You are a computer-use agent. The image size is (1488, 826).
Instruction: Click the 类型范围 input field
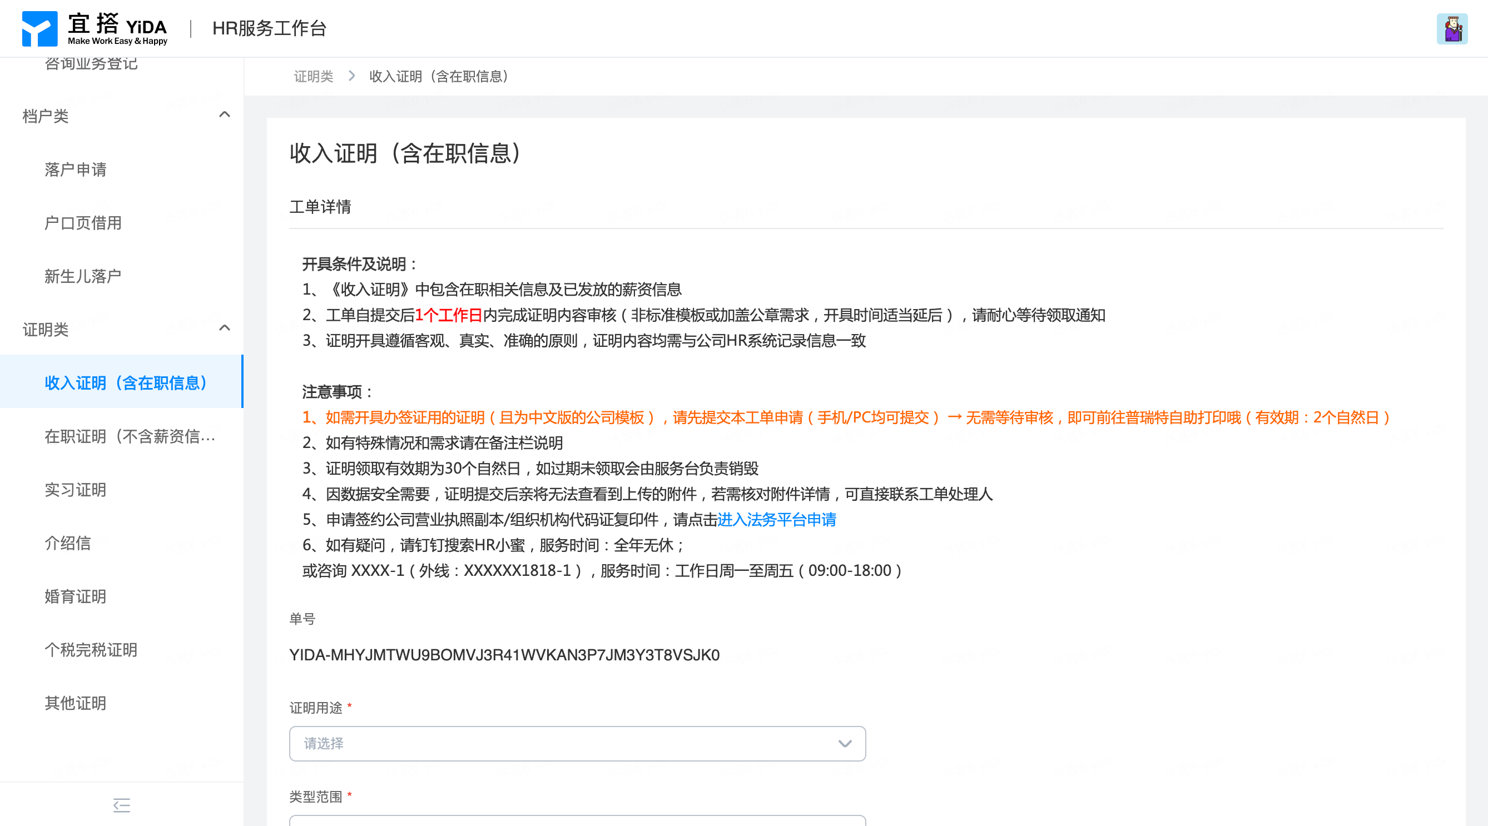577,820
